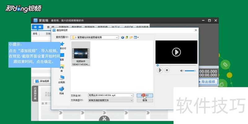The height and width of the screenshot is (124, 248).
Task: Click the up one level folder icon
Action: tap(127, 37)
